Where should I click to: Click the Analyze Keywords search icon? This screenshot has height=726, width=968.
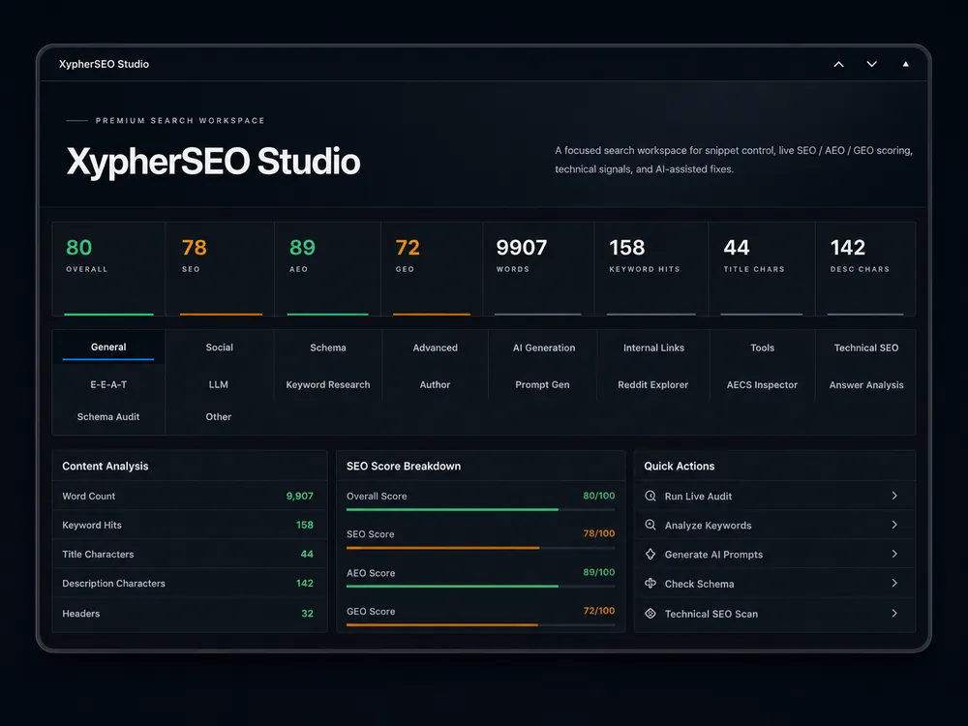pos(650,525)
